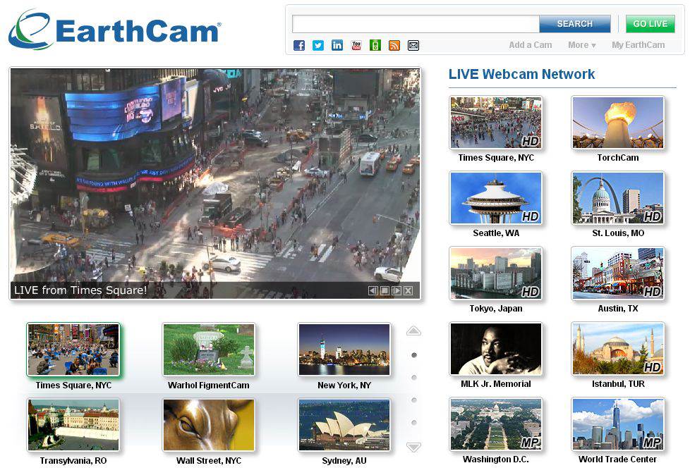Open the More dropdown menu

point(582,45)
